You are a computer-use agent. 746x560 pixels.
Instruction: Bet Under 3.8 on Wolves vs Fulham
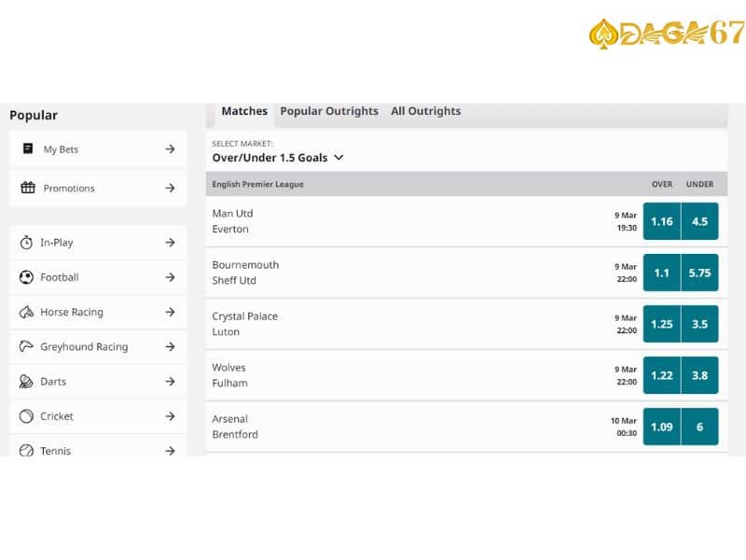point(700,375)
